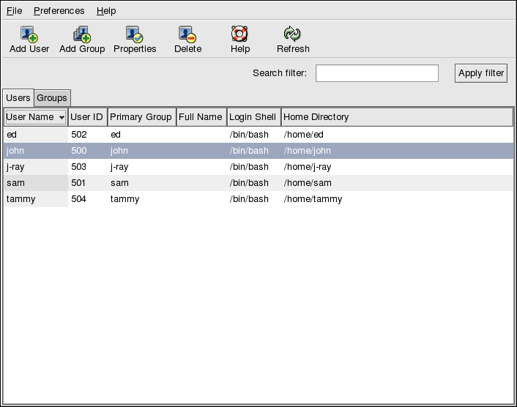
Task: Click the Apply filter button
Action: [480, 73]
